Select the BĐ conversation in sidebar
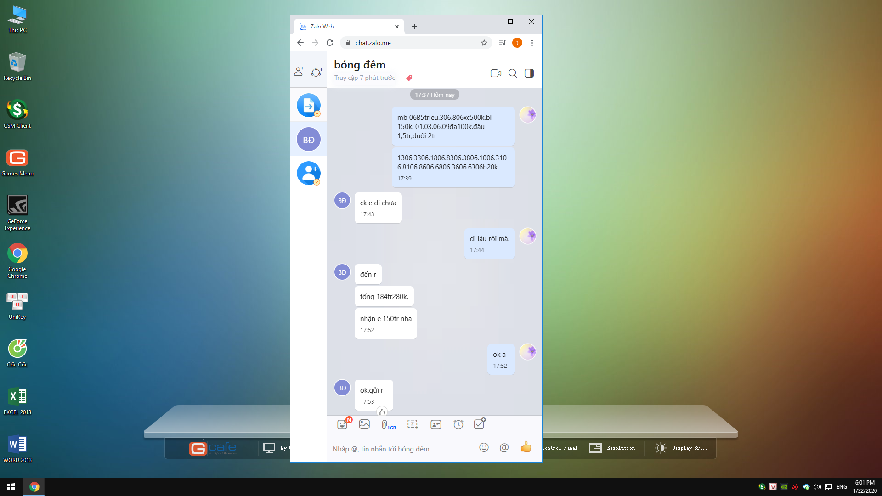Viewport: 882px width, 496px height. pos(309,140)
